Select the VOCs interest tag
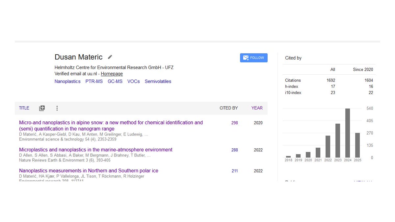 [x=134, y=81]
